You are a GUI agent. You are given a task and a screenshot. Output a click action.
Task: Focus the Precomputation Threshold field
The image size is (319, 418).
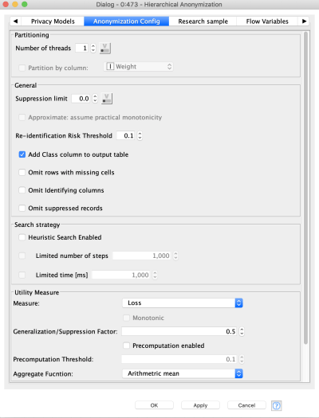coord(179,359)
